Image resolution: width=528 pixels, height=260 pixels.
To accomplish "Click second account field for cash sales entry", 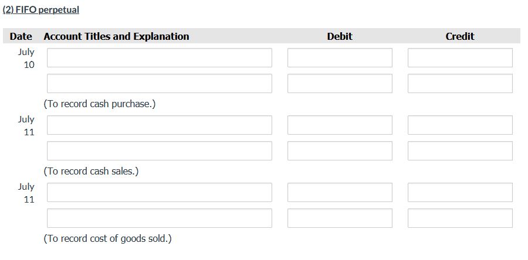I will [159, 151].
